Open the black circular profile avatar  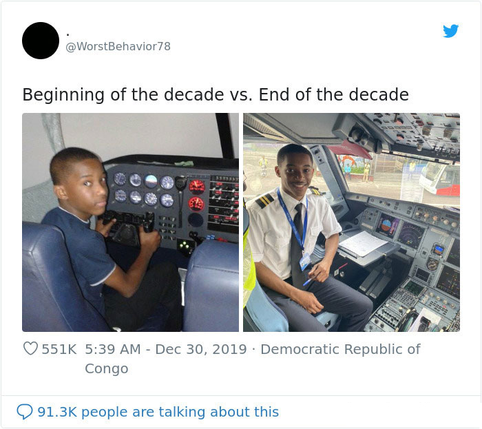(x=41, y=41)
